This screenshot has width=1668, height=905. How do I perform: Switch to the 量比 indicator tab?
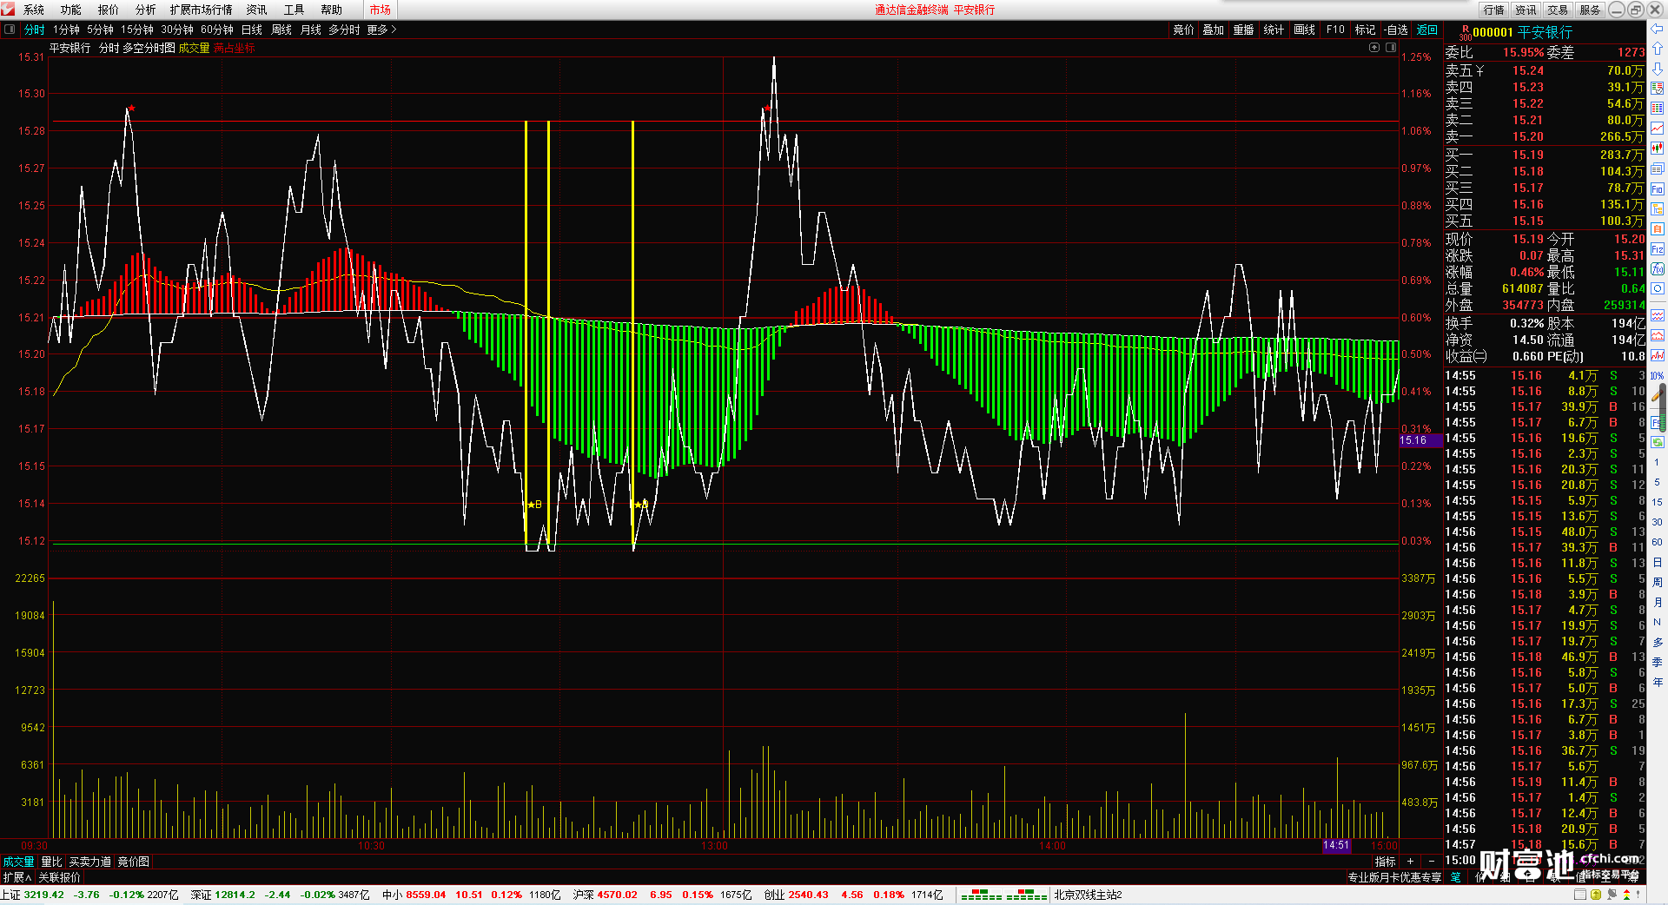coord(52,862)
